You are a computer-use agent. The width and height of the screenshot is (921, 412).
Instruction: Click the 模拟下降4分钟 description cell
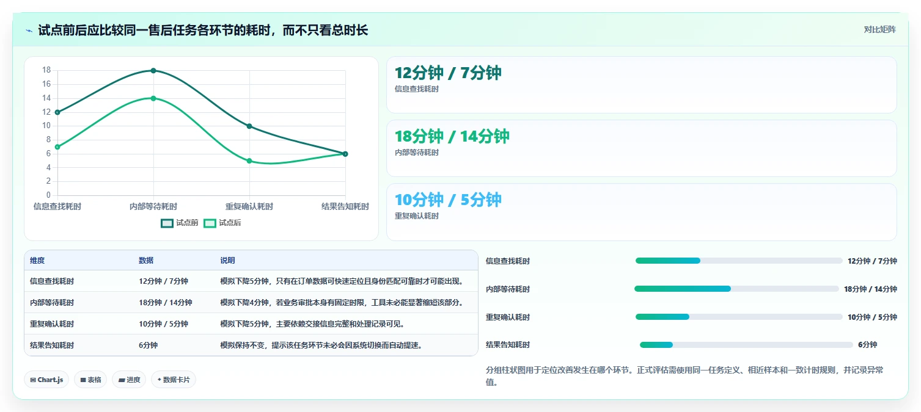point(346,303)
